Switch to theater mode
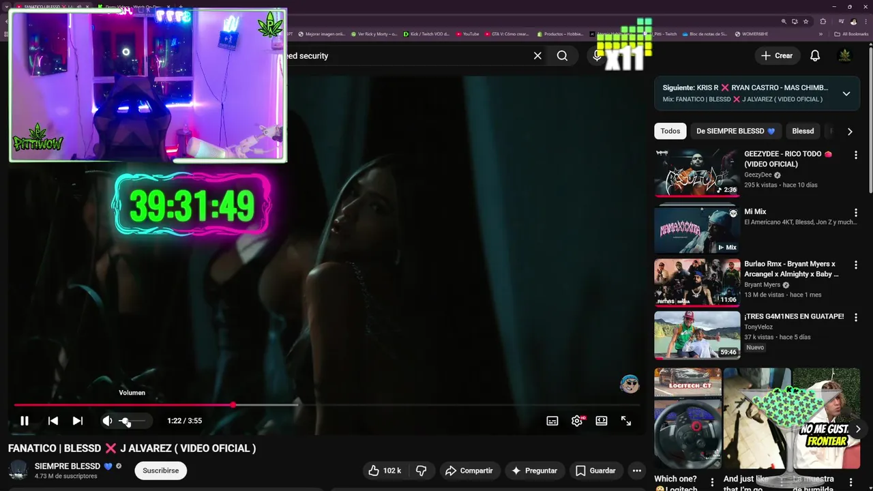This screenshot has height=491, width=873. pyautogui.click(x=602, y=421)
